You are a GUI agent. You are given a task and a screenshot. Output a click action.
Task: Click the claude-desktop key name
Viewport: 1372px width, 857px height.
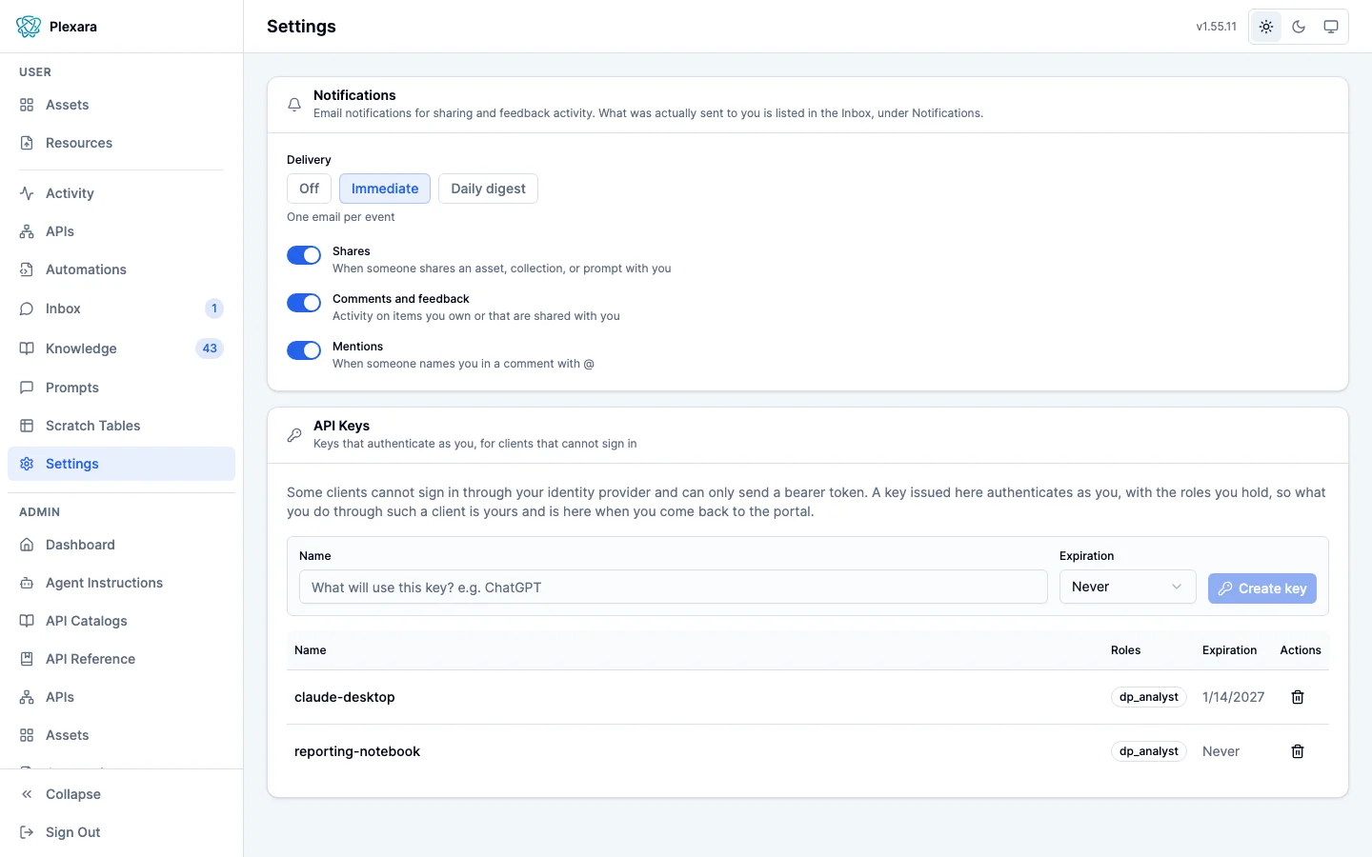click(345, 697)
